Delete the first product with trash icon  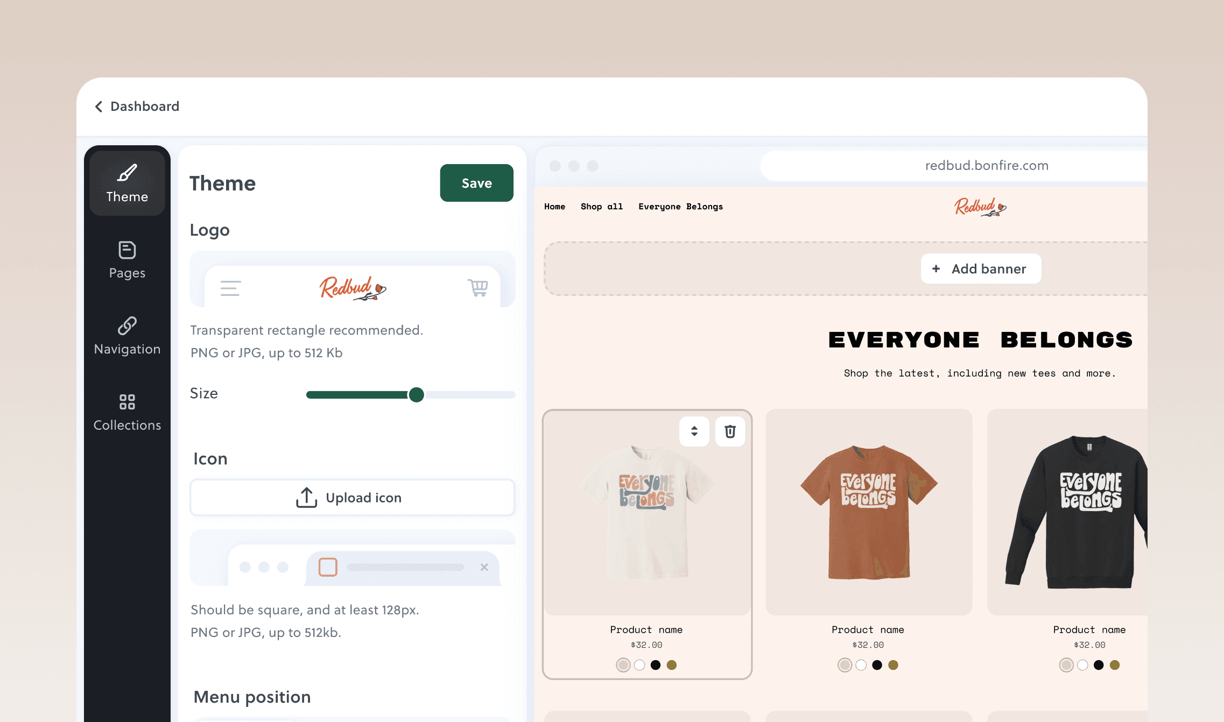[x=730, y=431]
